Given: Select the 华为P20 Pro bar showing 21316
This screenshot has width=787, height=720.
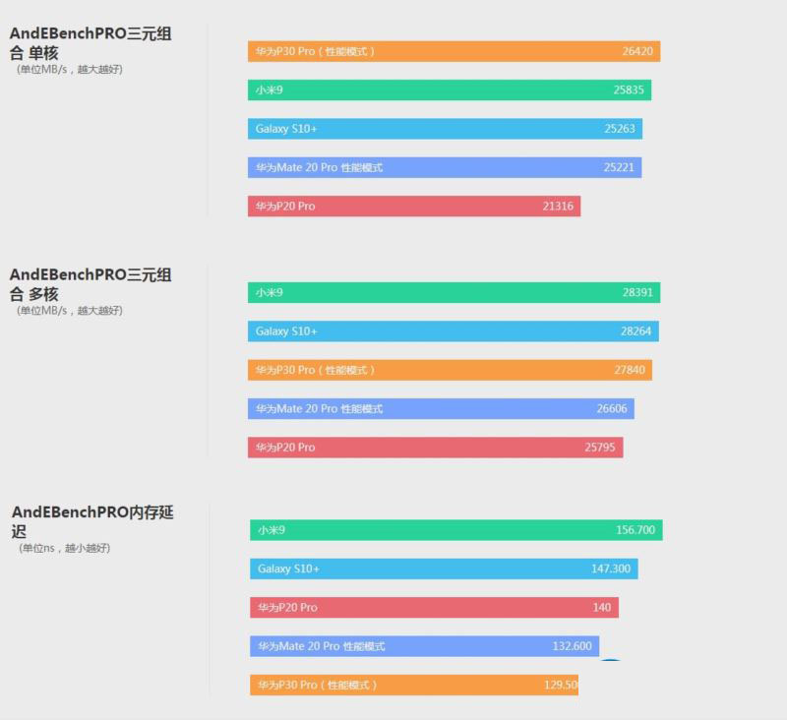Looking at the screenshot, I should point(413,207).
